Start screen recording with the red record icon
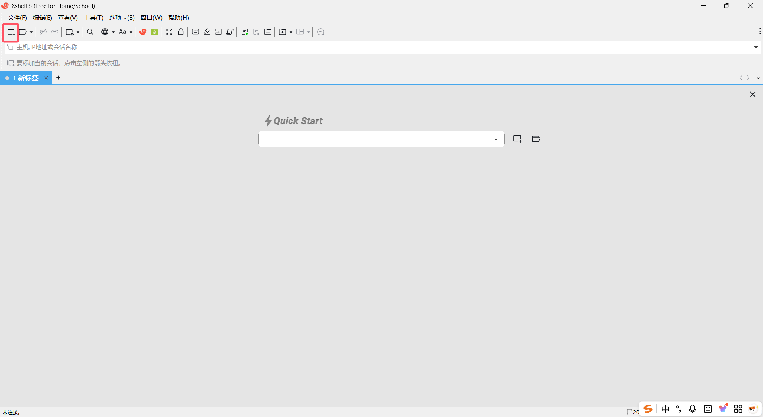The image size is (763, 417). click(143, 32)
